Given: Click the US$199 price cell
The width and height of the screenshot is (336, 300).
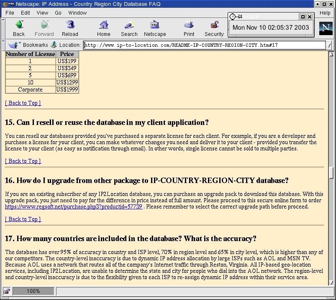Looking at the screenshot, I should [67, 61].
